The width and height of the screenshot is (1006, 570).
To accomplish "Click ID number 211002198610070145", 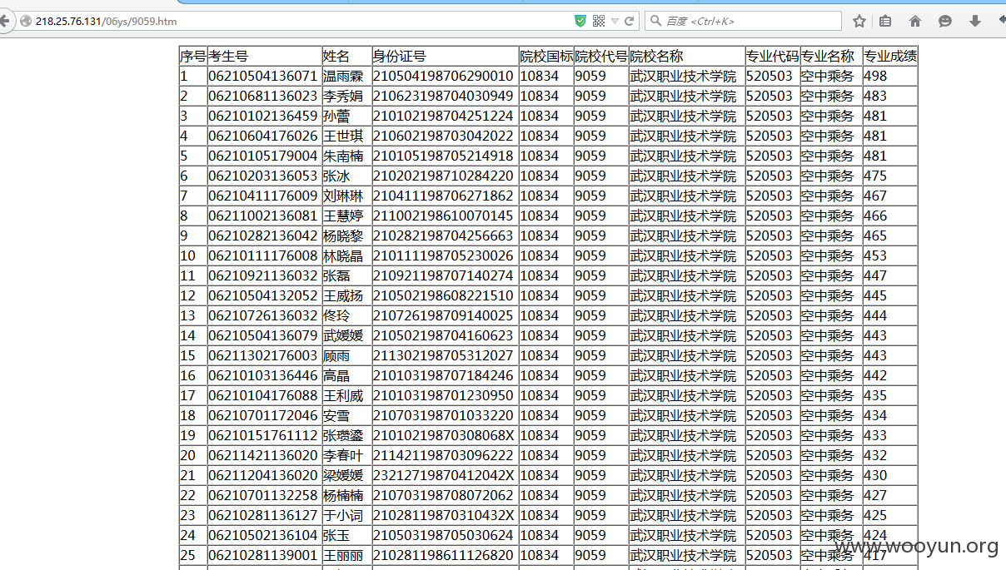I will point(443,216).
